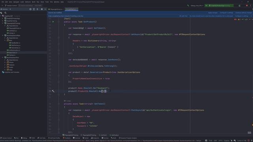The width and height of the screenshot is (253, 142).
Task: Click Continue without changes link
Action: click(244, 13)
